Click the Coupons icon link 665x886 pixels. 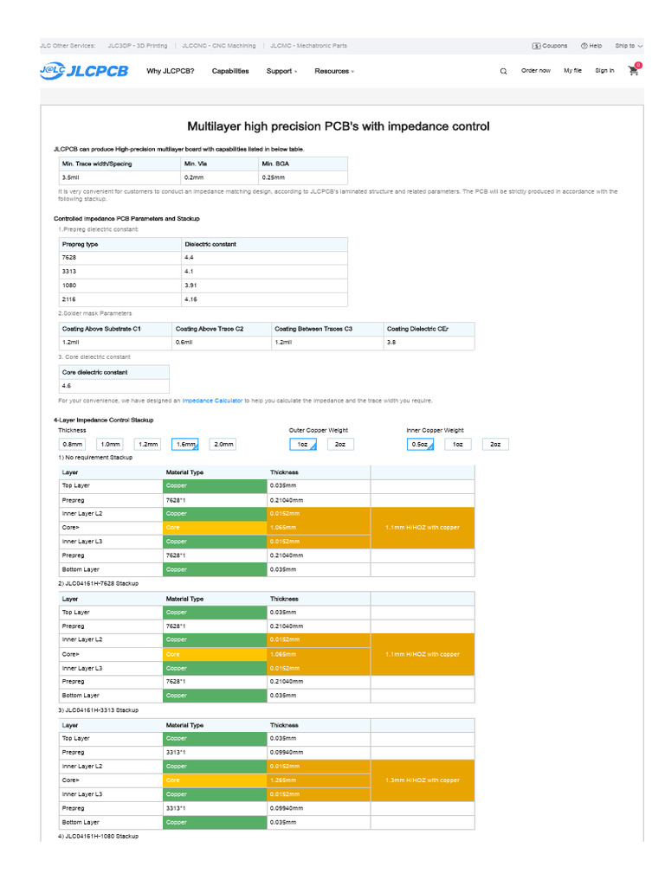(x=550, y=46)
